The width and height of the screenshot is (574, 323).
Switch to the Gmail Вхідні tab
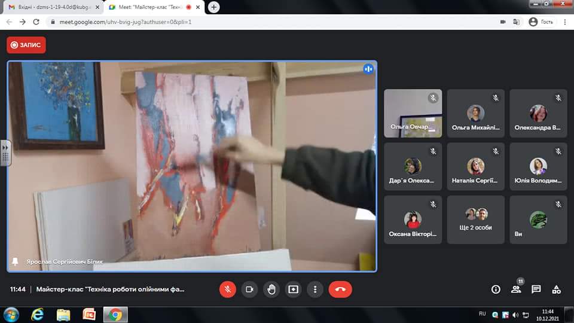pos(53,7)
